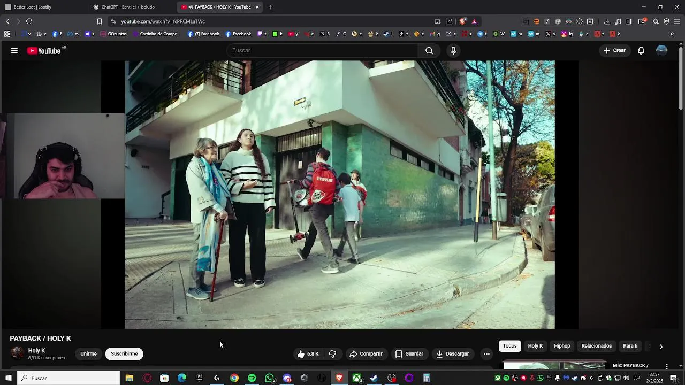Go back in browser history

(x=7, y=21)
